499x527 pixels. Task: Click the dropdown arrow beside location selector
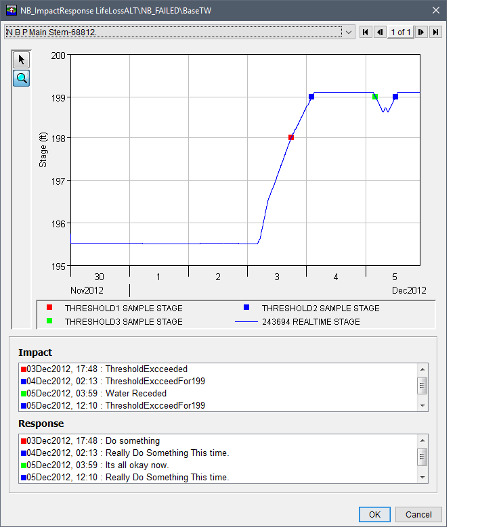click(349, 32)
